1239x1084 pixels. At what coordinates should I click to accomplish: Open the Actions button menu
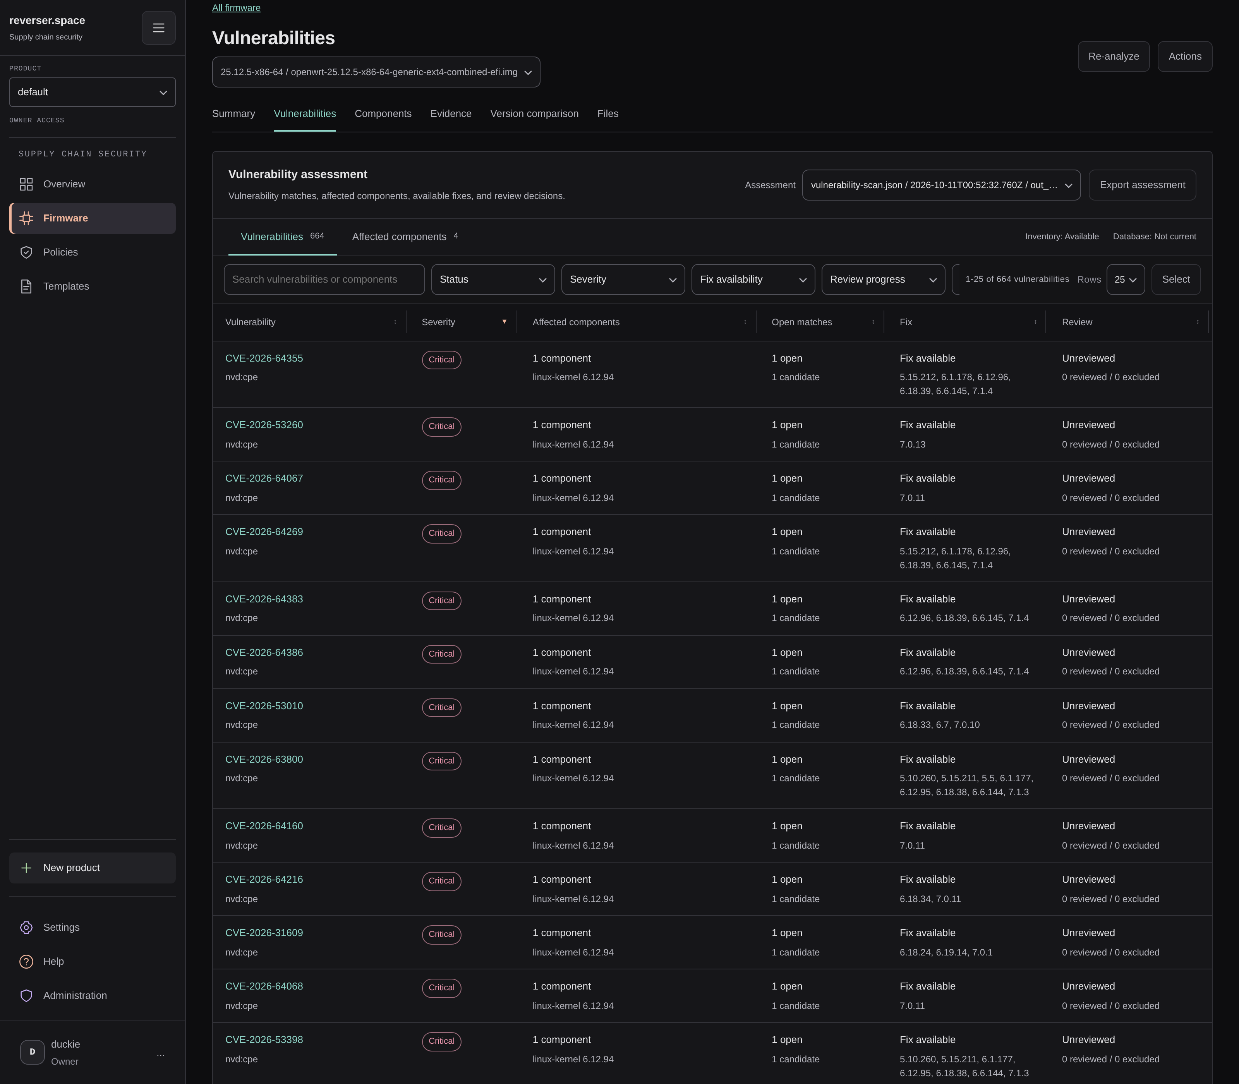[x=1184, y=56]
